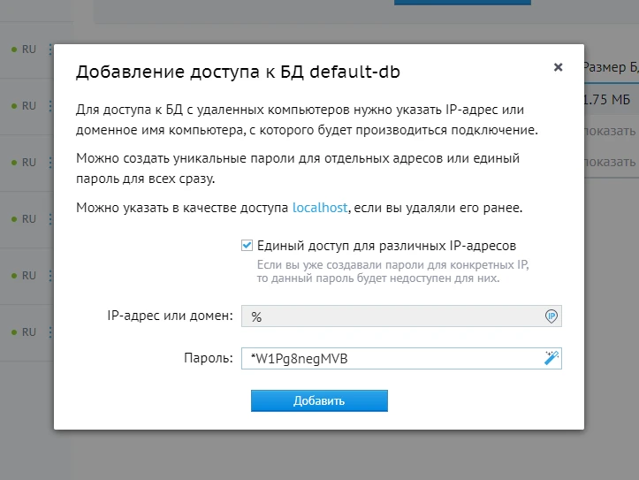Close the add database access dialog
639x480 pixels.
558,67
